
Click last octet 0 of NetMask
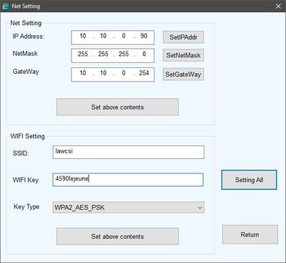(x=144, y=54)
